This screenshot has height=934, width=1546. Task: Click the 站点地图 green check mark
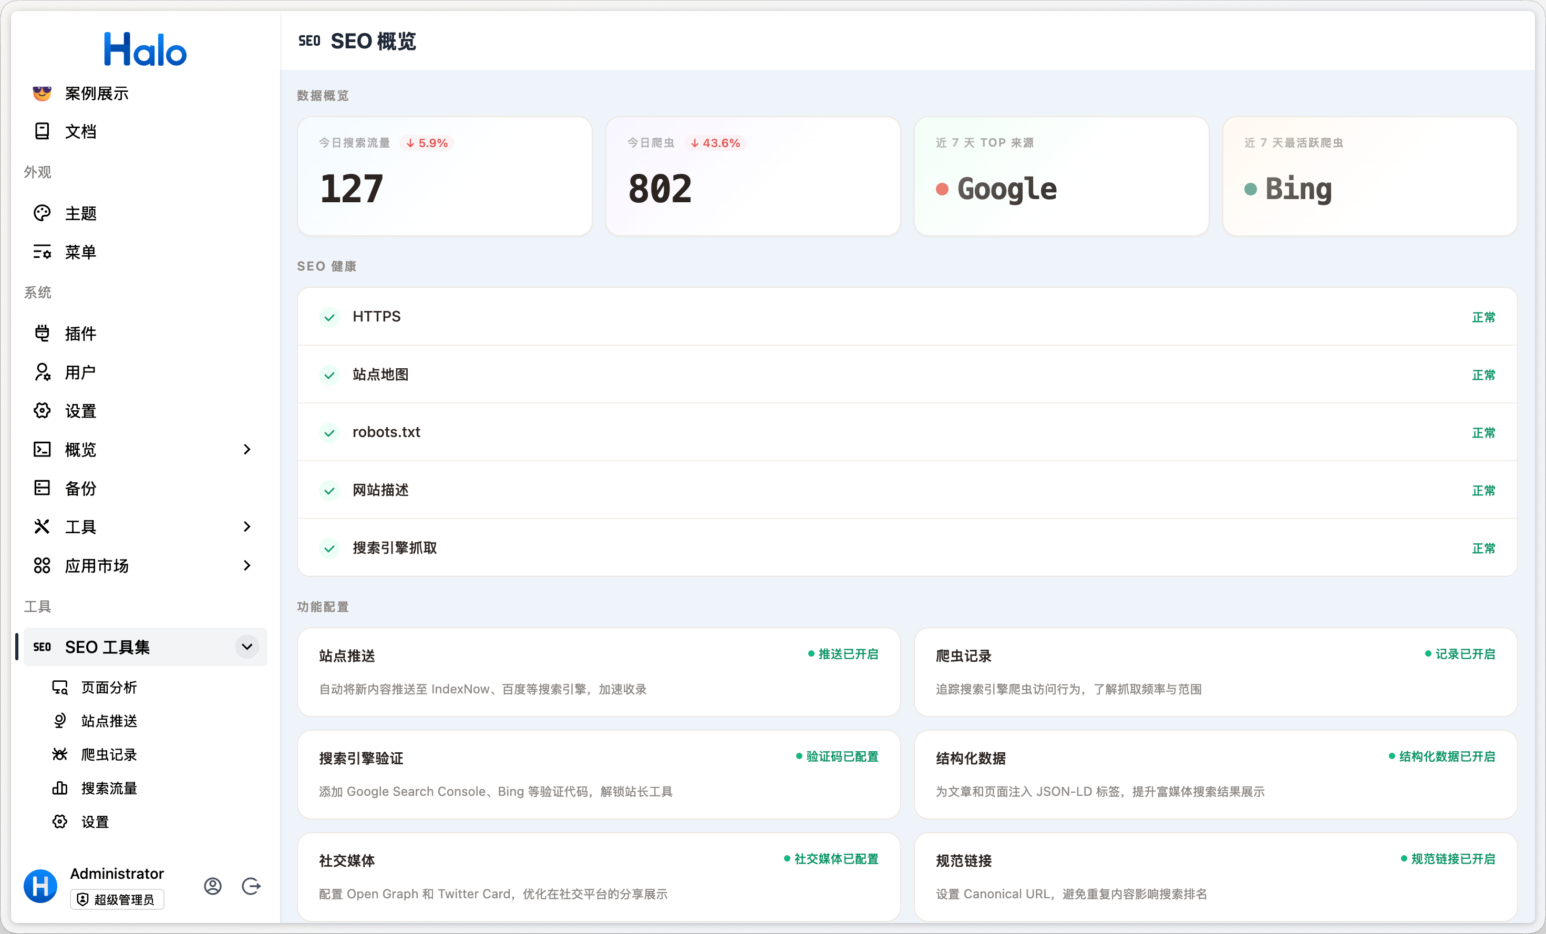pos(329,375)
